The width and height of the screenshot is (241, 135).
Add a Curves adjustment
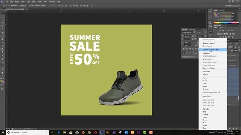tap(226, 31)
